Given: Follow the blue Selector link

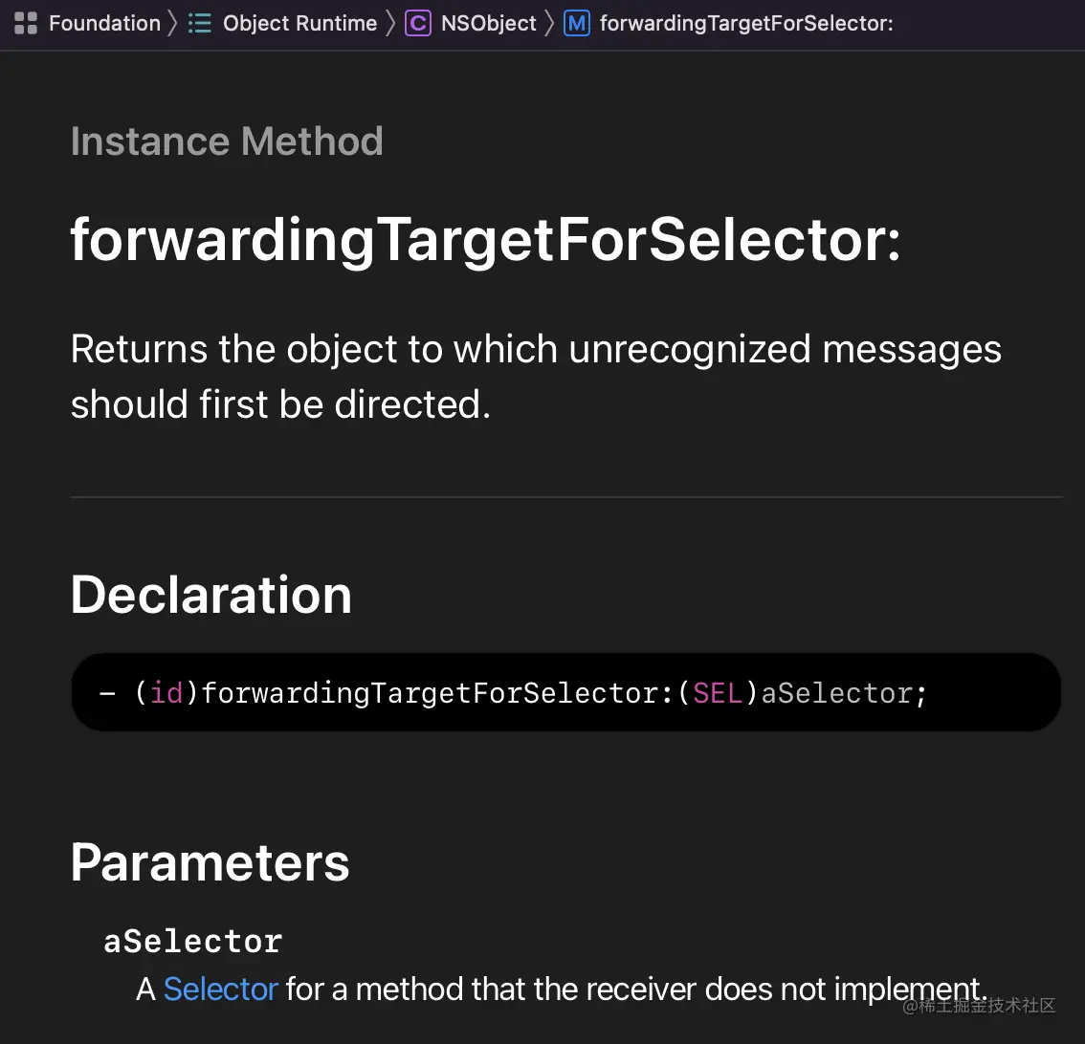Looking at the screenshot, I should pos(221,989).
